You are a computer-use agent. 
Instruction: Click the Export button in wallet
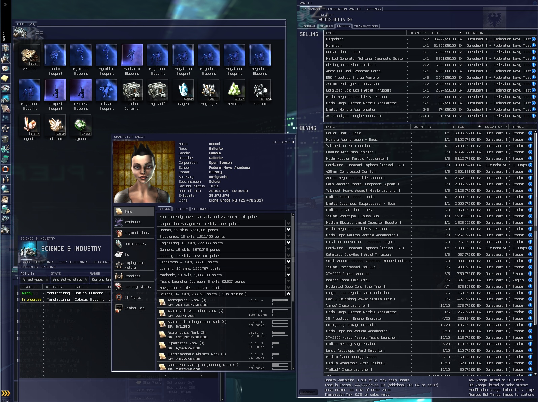(308, 392)
